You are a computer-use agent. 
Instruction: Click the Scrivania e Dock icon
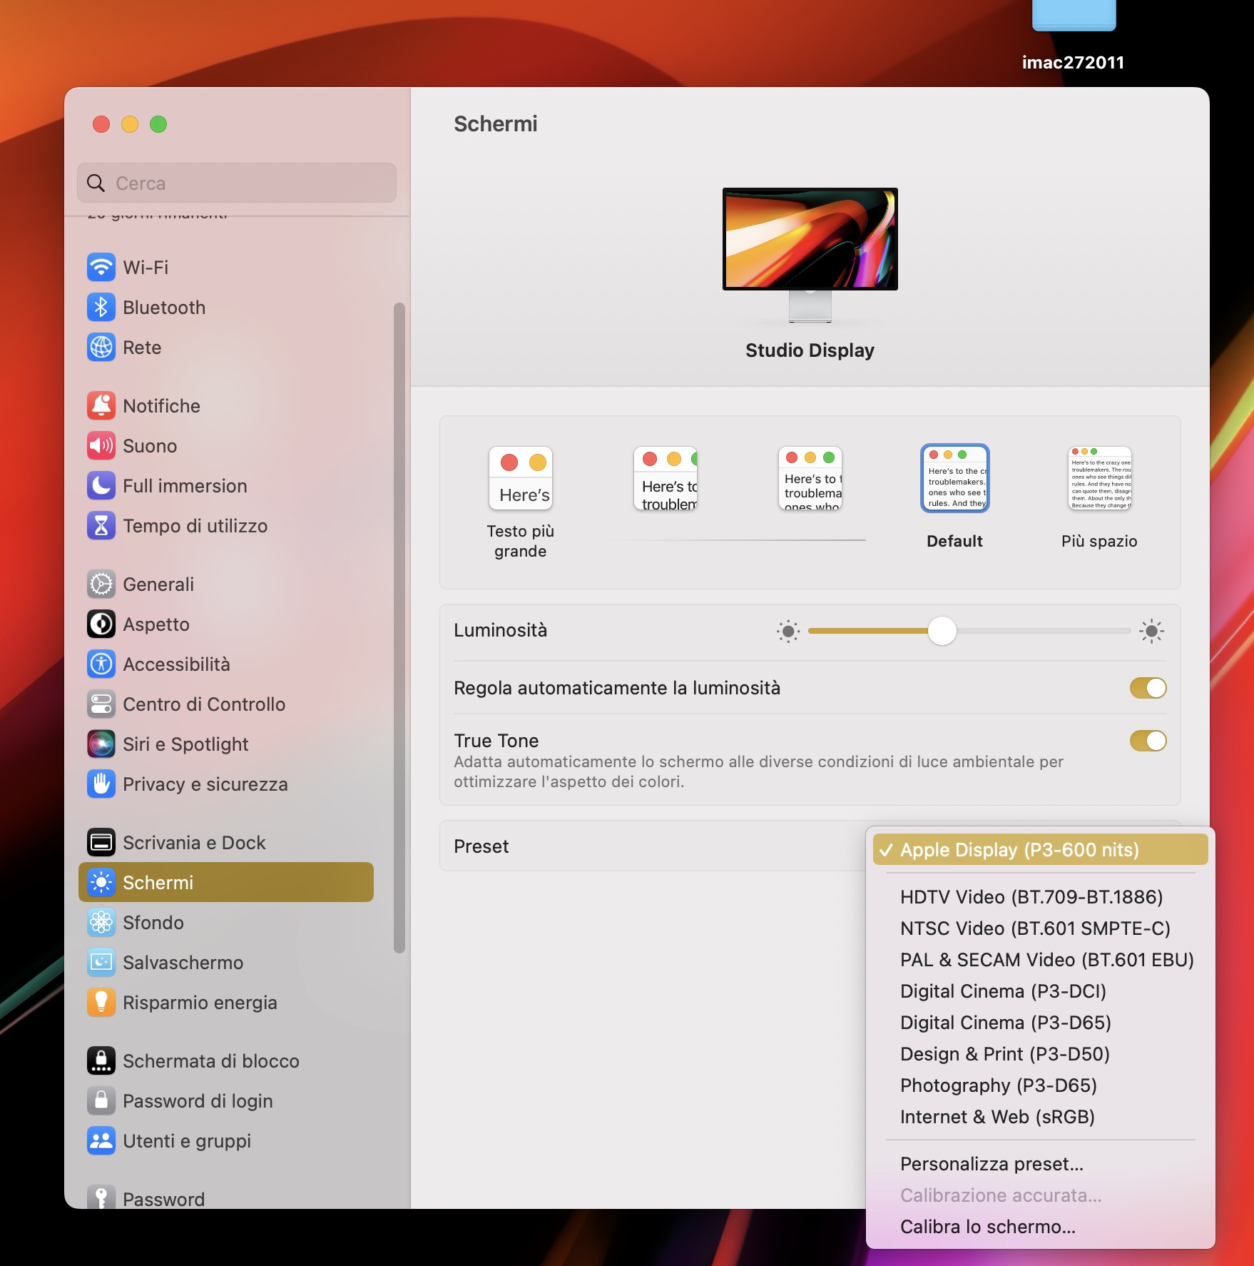click(101, 843)
